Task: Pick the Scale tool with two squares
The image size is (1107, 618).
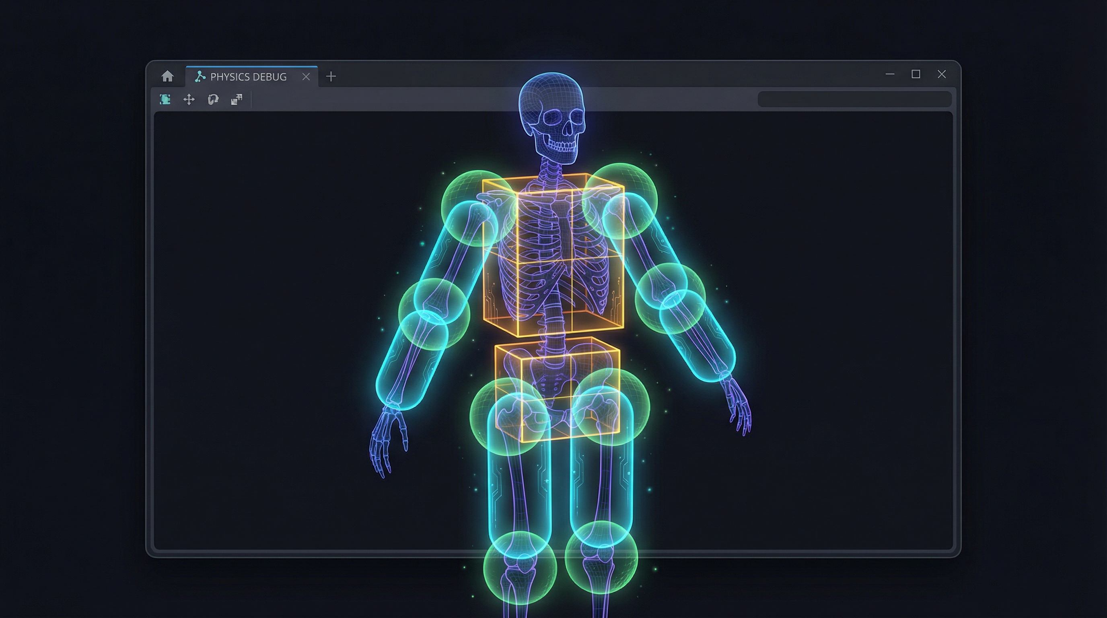Action: [237, 100]
